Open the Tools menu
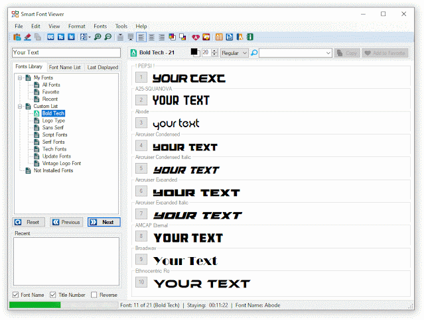This screenshot has width=424, height=320. [x=121, y=27]
